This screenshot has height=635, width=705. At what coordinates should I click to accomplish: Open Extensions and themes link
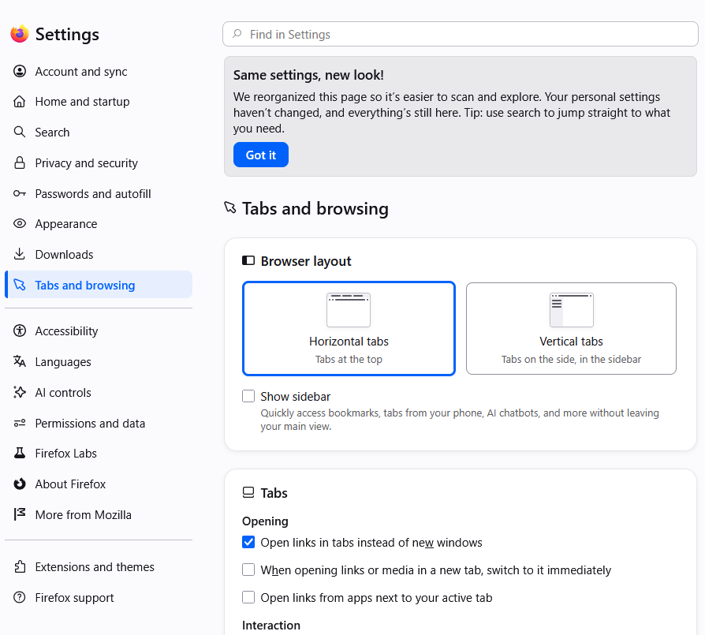99,566
